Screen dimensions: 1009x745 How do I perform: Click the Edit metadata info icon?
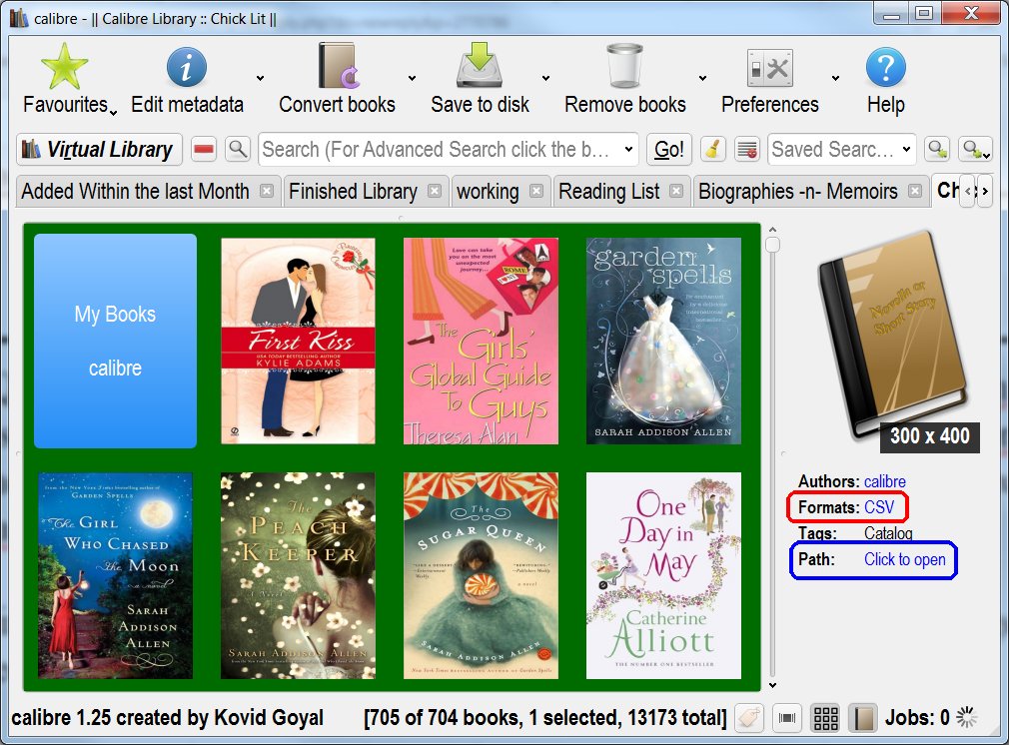coord(187,67)
